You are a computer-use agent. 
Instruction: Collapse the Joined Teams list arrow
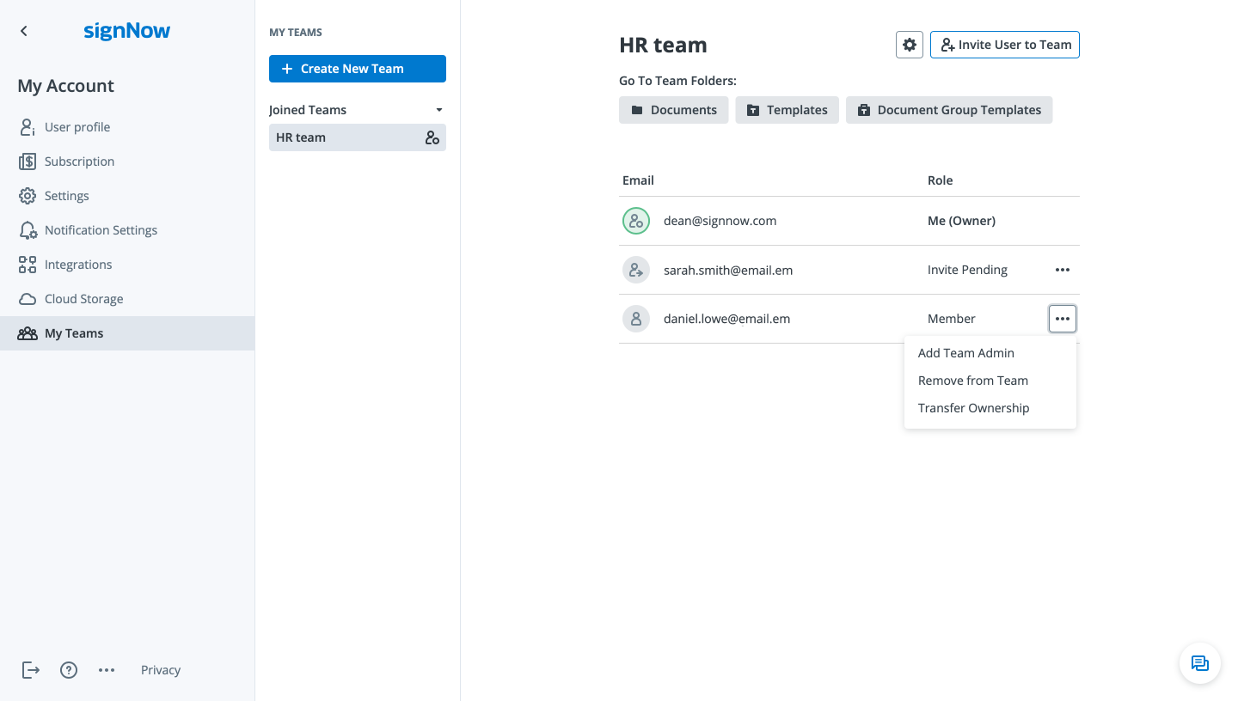click(x=439, y=110)
